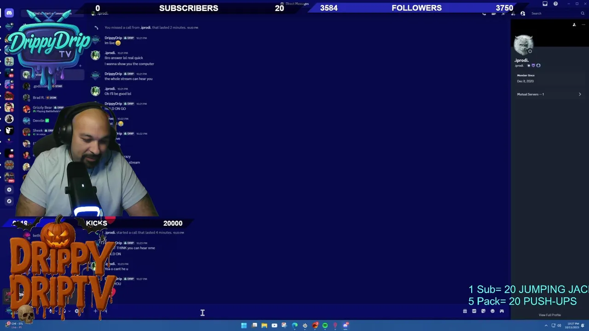Open the taskbar volume icon
This screenshot has width=589, height=331.
pyautogui.click(x=560, y=325)
